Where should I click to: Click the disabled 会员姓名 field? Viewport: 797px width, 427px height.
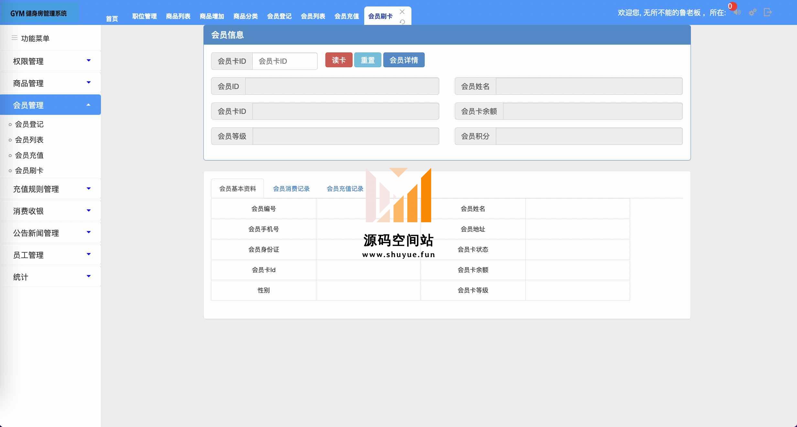(589, 86)
